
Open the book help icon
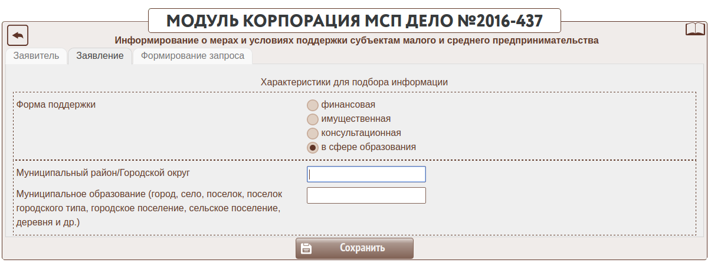pyautogui.click(x=694, y=29)
